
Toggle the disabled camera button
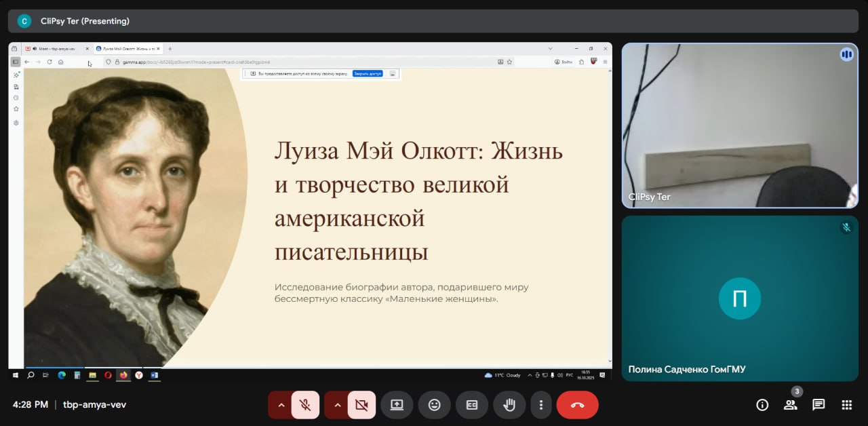click(x=361, y=405)
